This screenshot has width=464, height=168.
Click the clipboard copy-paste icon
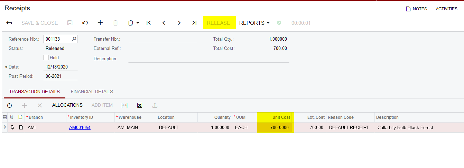[x=131, y=23]
